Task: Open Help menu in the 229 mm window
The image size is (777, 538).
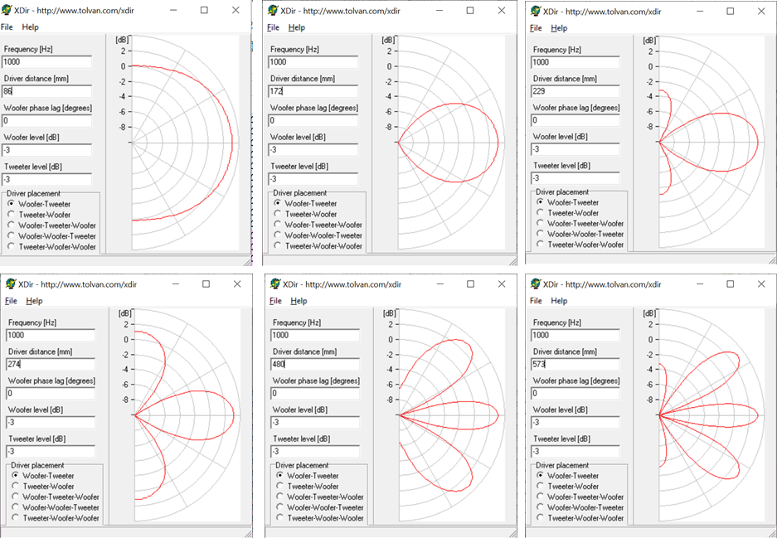Action: pos(559,28)
